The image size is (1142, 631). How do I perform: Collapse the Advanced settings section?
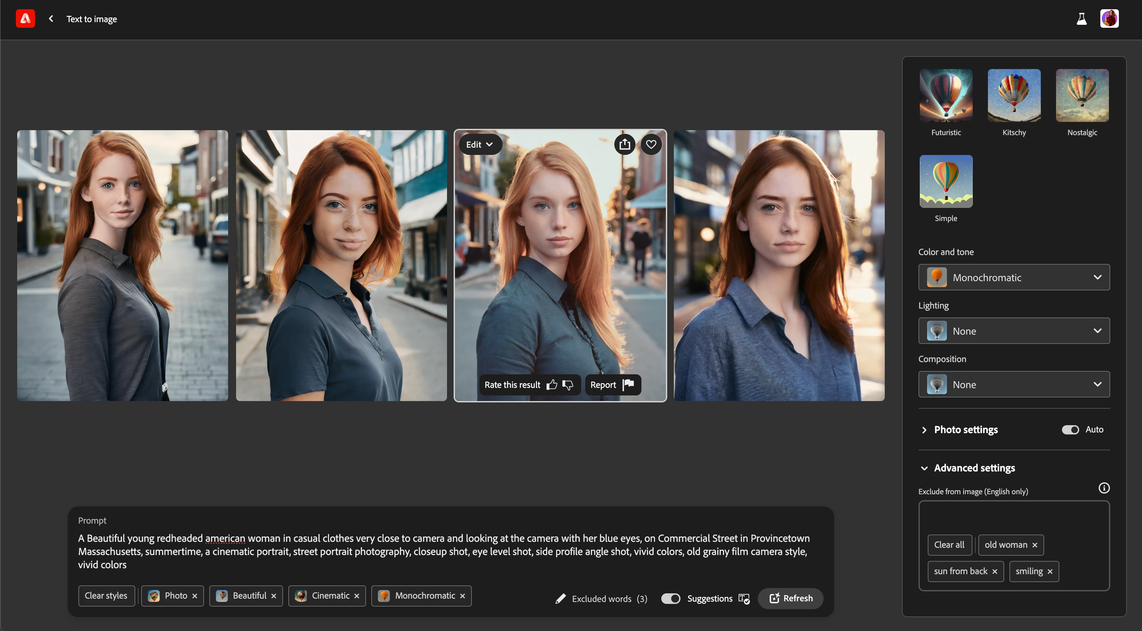coord(924,468)
